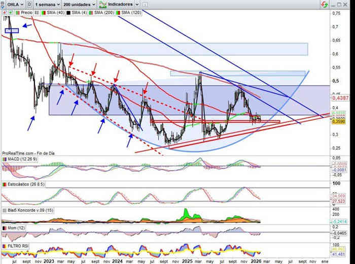The height and width of the screenshot is (264, 355).
Task: Click the MACD indicator color icon
Action: [4, 160]
